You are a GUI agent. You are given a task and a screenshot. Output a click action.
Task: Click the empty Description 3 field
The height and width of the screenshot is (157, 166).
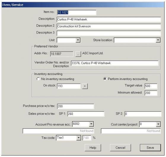(109, 33)
